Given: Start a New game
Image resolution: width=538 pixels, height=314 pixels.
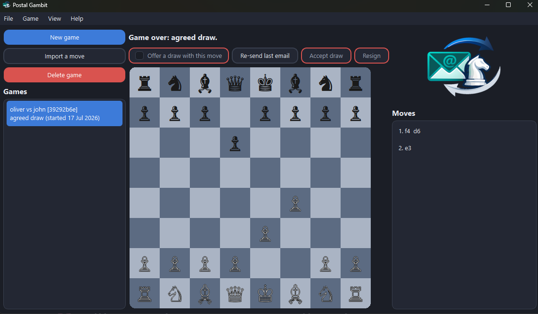Looking at the screenshot, I should [65, 37].
